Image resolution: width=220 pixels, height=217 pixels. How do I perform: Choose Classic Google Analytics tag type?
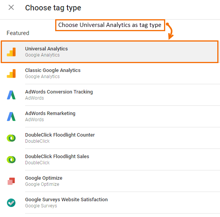click(110, 73)
